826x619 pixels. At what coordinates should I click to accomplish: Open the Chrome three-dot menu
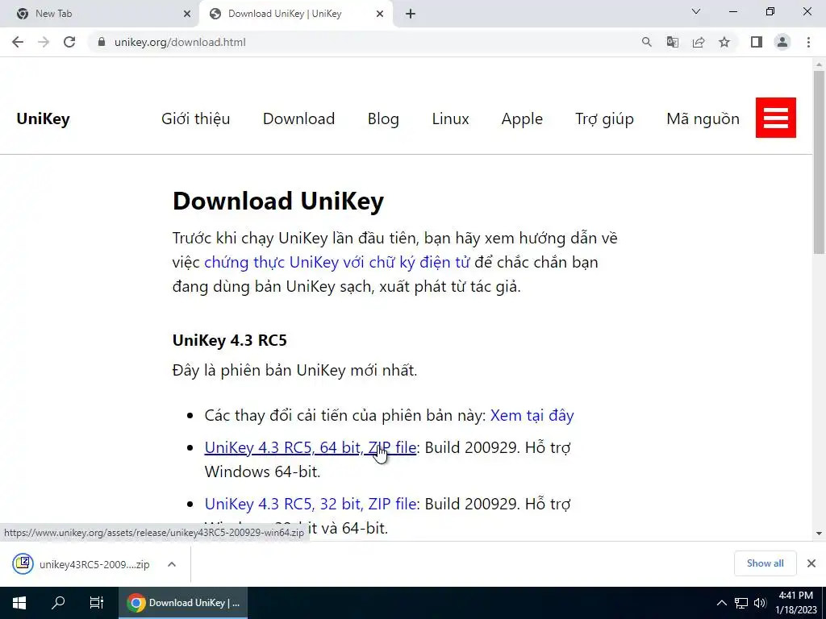coord(808,42)
